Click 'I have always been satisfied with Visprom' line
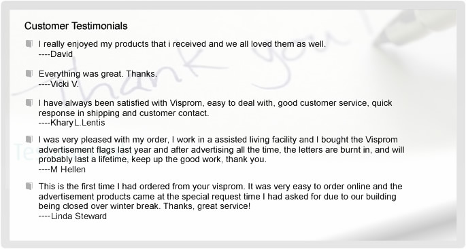 tap(216, 103)
